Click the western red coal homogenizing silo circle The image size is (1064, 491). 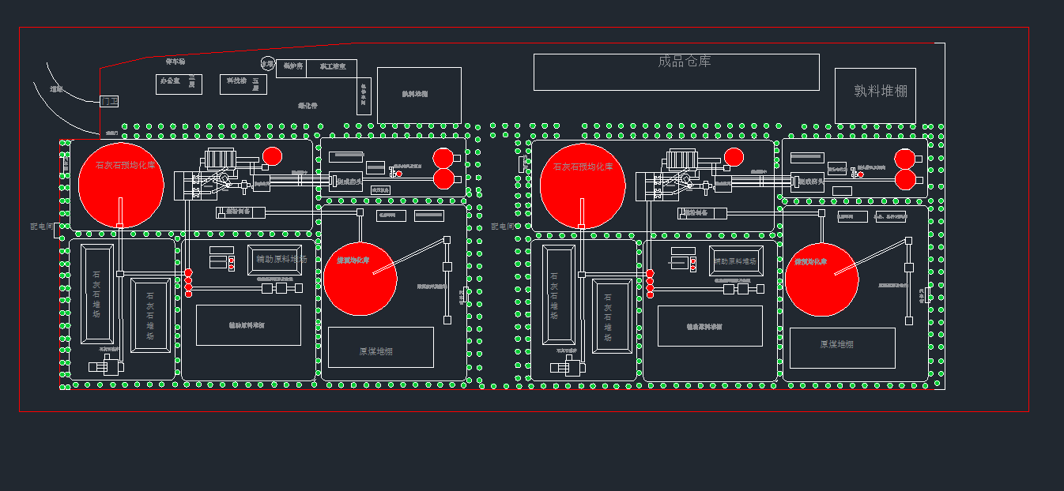(x=360, y=279)
